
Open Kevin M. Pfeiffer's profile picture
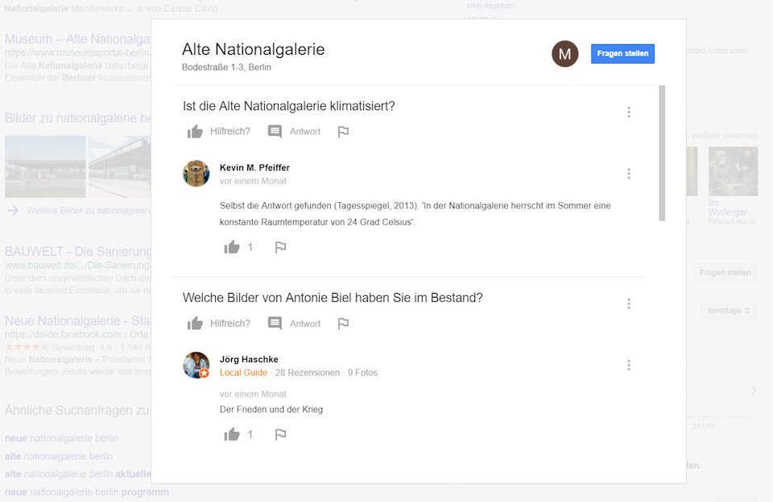(196, 174)
